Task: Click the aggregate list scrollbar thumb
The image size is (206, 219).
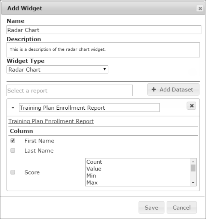Action: [x=193, y=168]
